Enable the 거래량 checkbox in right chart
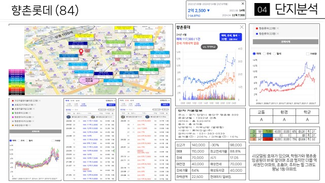Viewport: 325px width, 183px height. (308, 53)
